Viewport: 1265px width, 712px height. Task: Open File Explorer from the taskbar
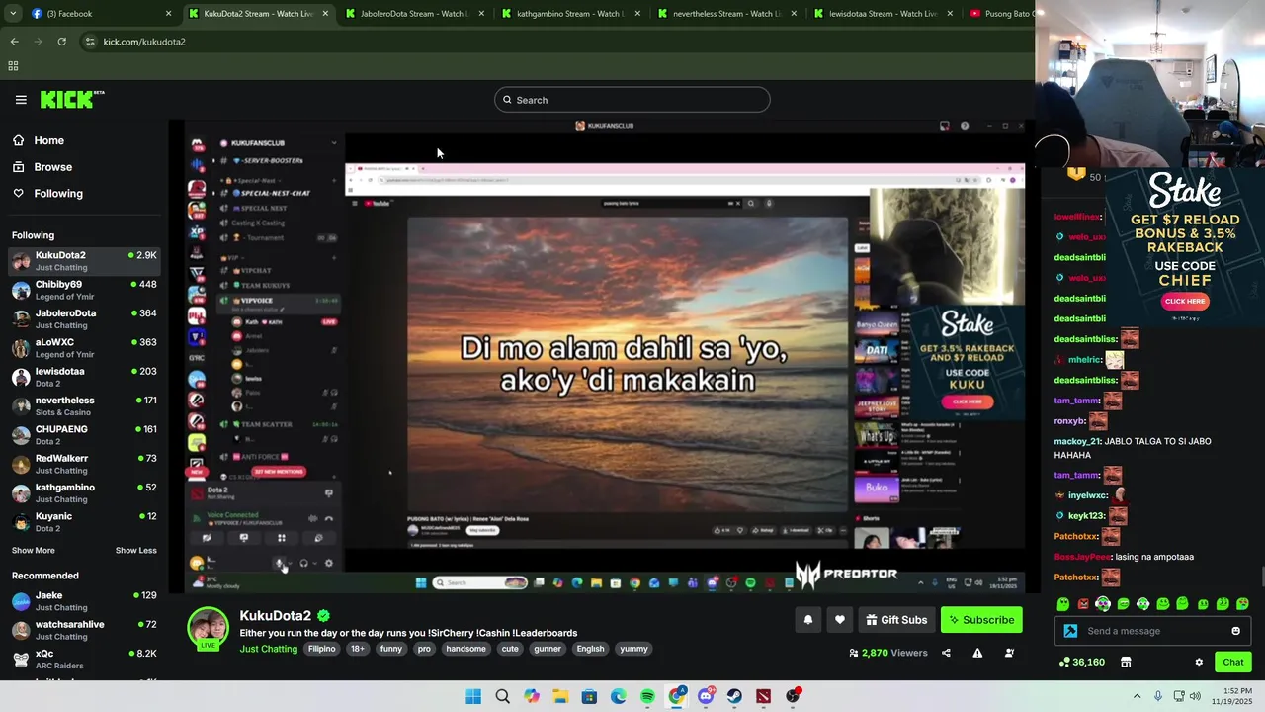[x=560, y=696]
